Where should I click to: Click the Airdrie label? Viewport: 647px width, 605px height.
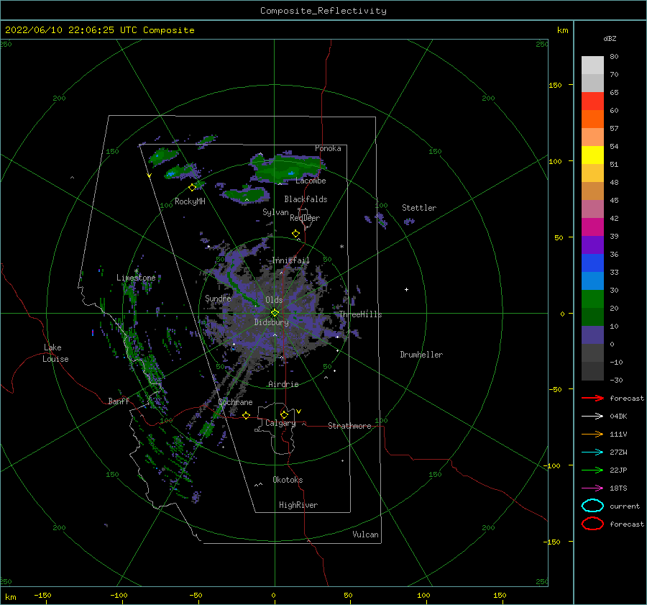(283, 384)
